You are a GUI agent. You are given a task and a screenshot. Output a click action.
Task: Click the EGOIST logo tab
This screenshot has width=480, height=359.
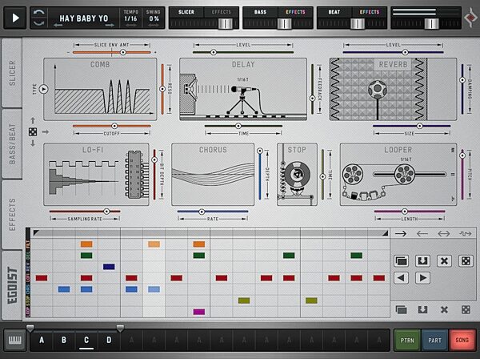[12, 285]
